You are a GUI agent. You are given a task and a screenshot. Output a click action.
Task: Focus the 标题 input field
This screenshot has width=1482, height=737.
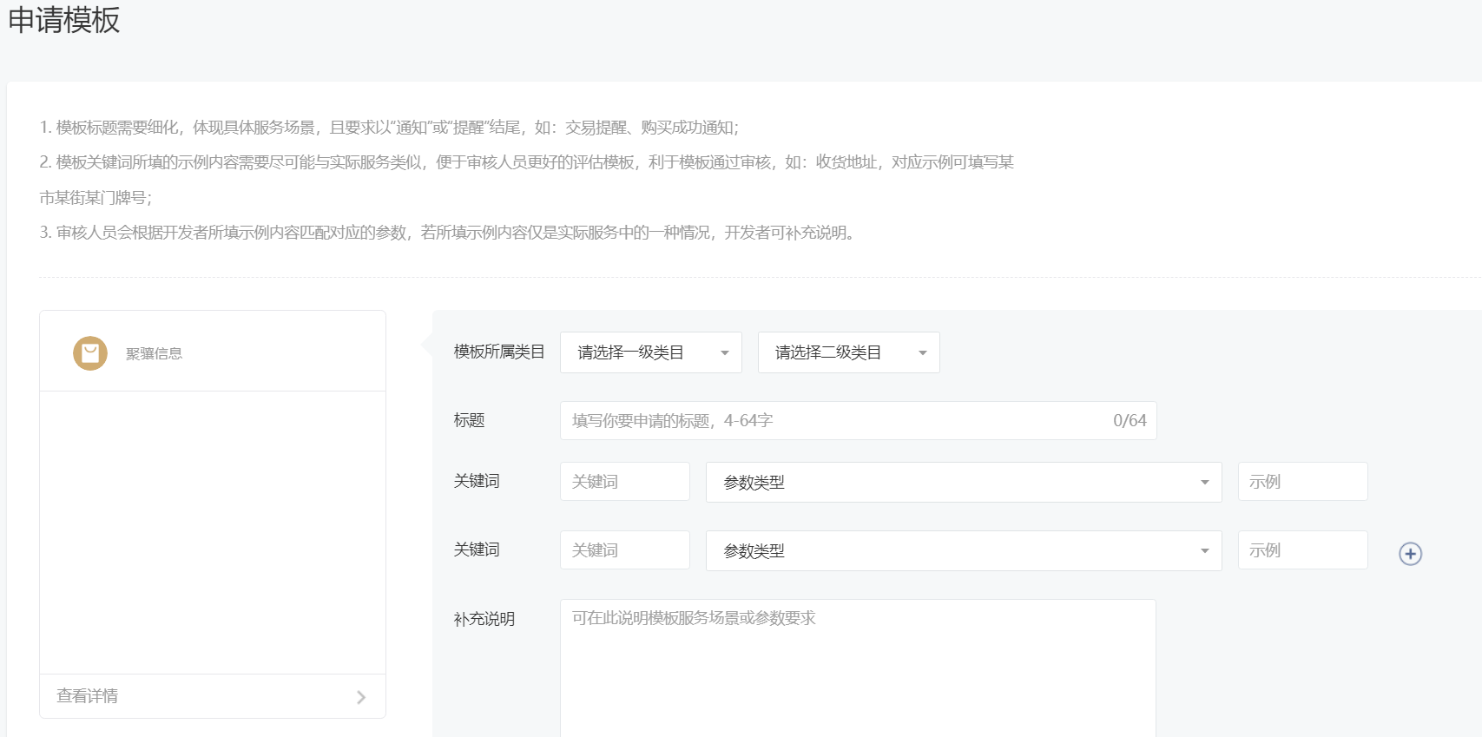(x=833, y=420)
